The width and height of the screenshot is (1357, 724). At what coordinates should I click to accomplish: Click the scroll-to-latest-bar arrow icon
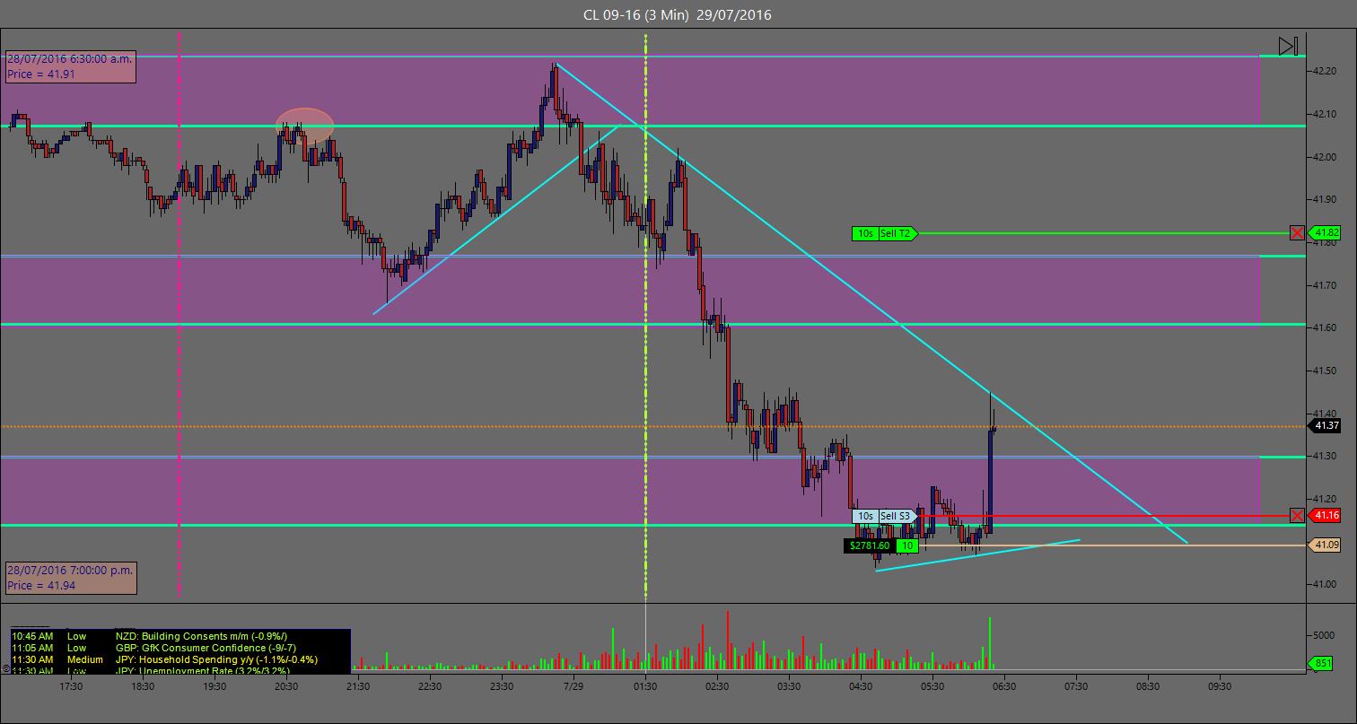[1289, 46]
